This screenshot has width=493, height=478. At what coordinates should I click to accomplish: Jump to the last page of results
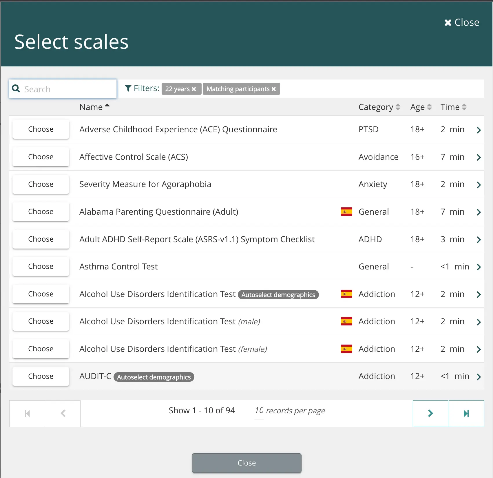[466, 413]
